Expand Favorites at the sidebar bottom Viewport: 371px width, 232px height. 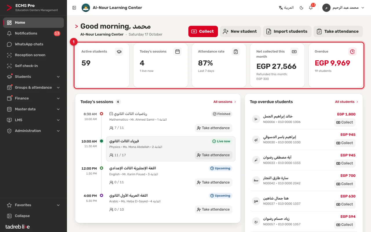[33, 205]
